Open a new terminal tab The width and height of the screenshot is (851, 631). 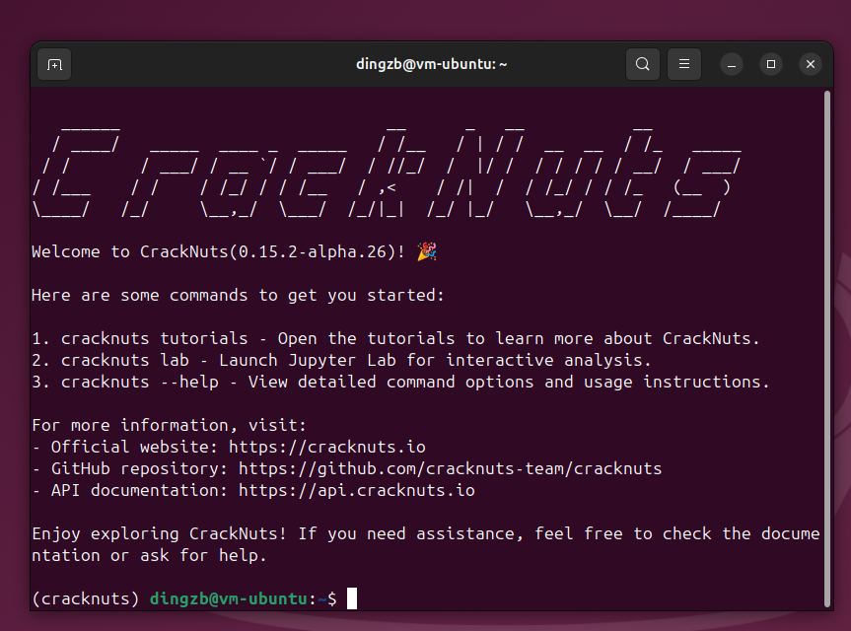pos(54,65)
